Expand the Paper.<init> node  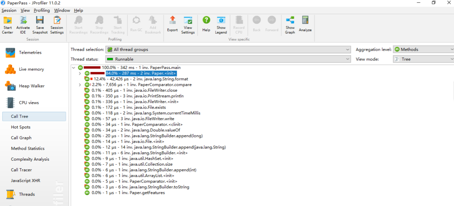[80, 73]
